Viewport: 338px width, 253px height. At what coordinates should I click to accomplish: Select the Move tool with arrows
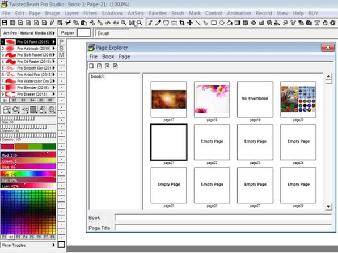[190, 23]
